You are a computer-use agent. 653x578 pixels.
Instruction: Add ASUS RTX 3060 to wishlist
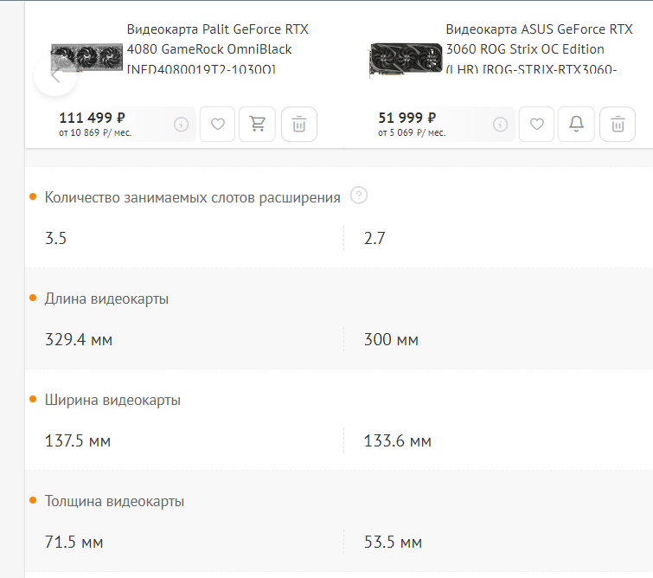point(536,125)
